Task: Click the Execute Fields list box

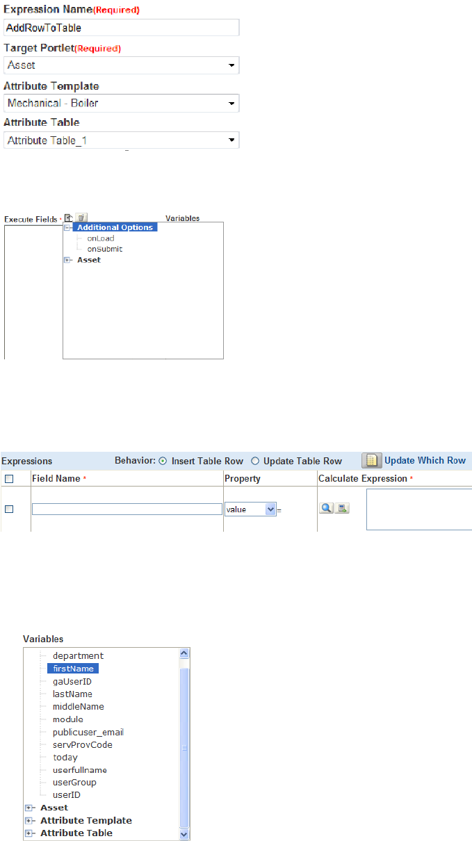Action: [33, 291]
